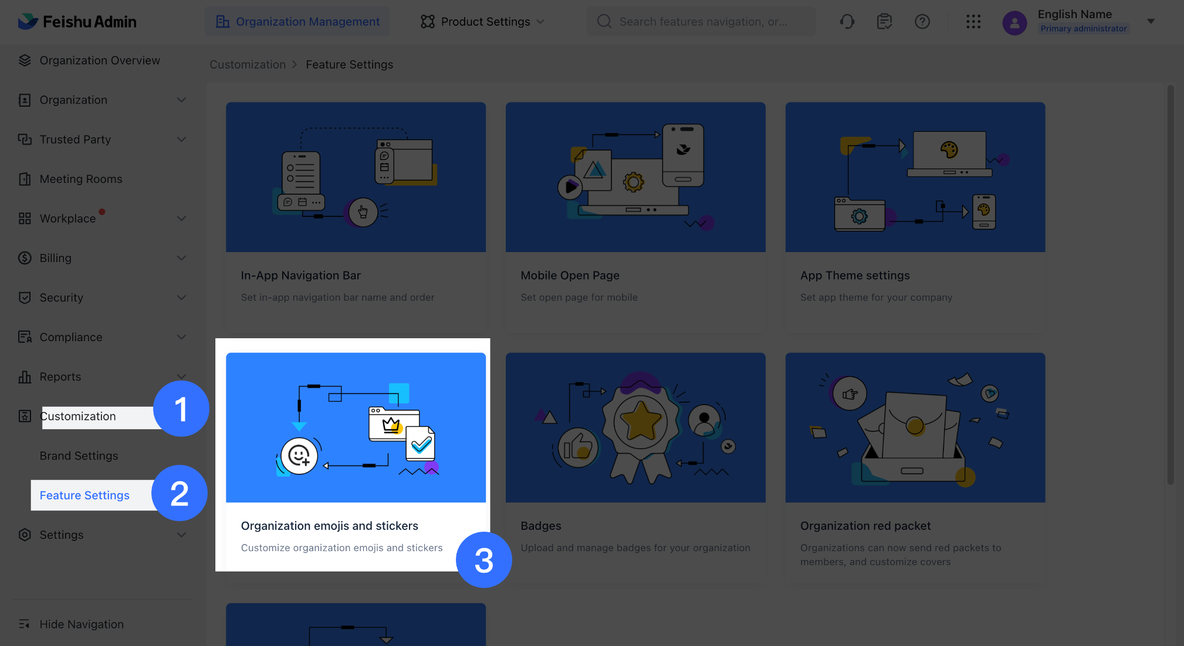Viewport: 1184px width, 646px height.
Task: Open the Help question mark icon
Action: coord(922,21)
